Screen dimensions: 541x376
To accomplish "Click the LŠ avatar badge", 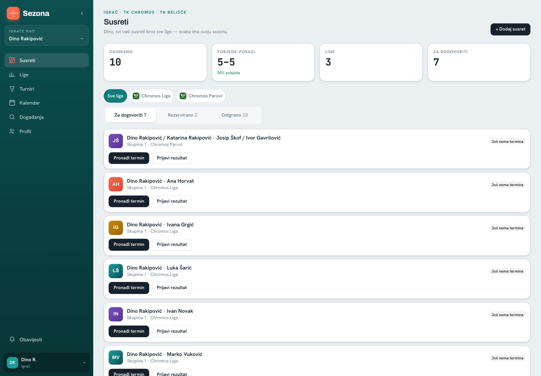I will (x=116, y=271).
